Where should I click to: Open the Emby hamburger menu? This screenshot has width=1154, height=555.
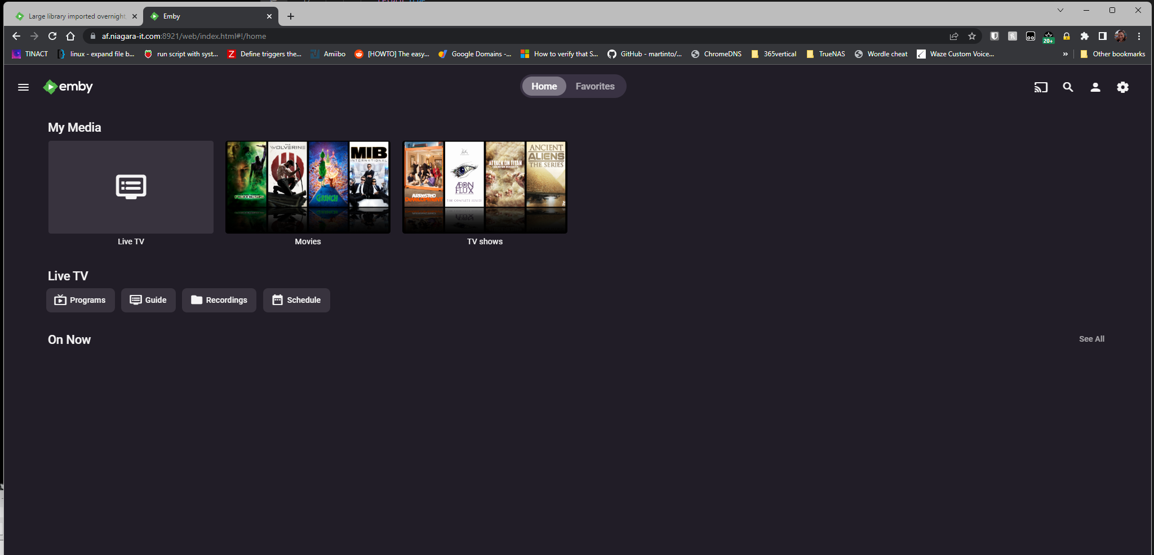tap(23, 87)
